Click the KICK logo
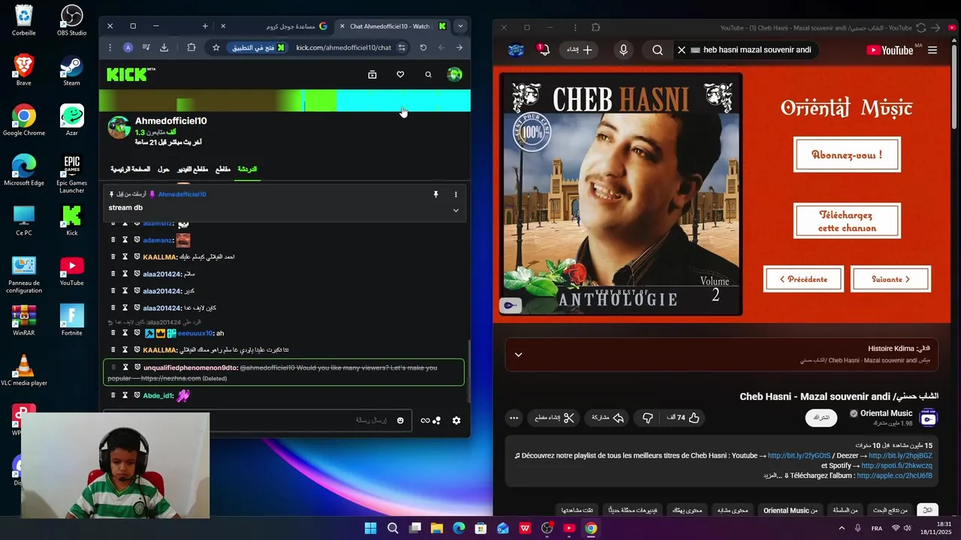 click(127, 74)
